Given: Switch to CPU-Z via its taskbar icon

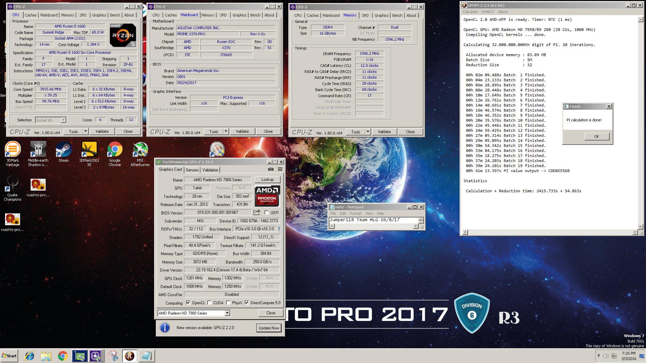Looking at the screenshot, I should 96,356.
